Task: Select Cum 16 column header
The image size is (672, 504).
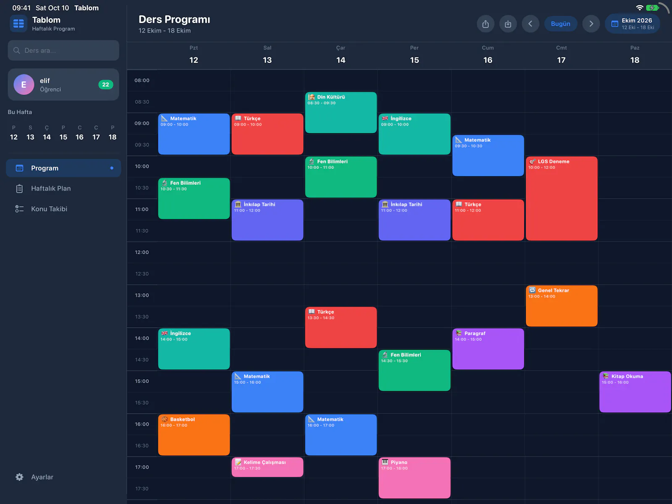Action: coord(488,55)
